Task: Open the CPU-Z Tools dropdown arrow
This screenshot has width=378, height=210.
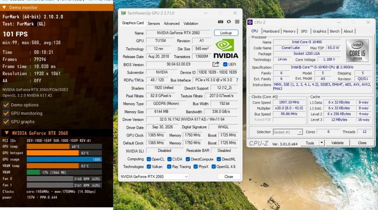Action: 322,143
